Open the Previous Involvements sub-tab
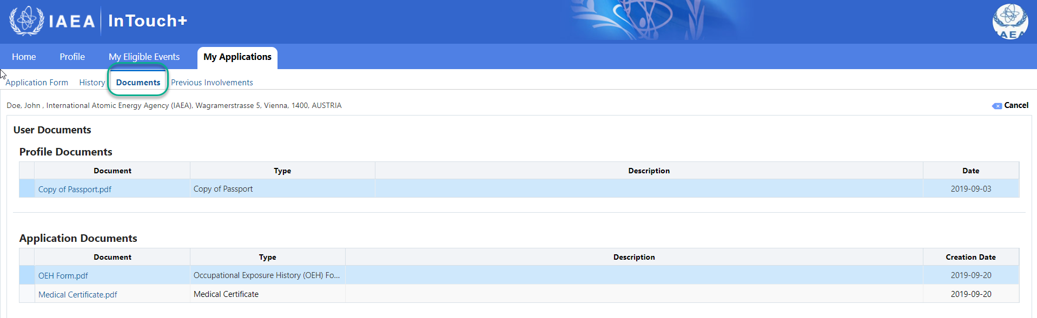The width and height of the screenshot is (1037, 318). (212, 83)
